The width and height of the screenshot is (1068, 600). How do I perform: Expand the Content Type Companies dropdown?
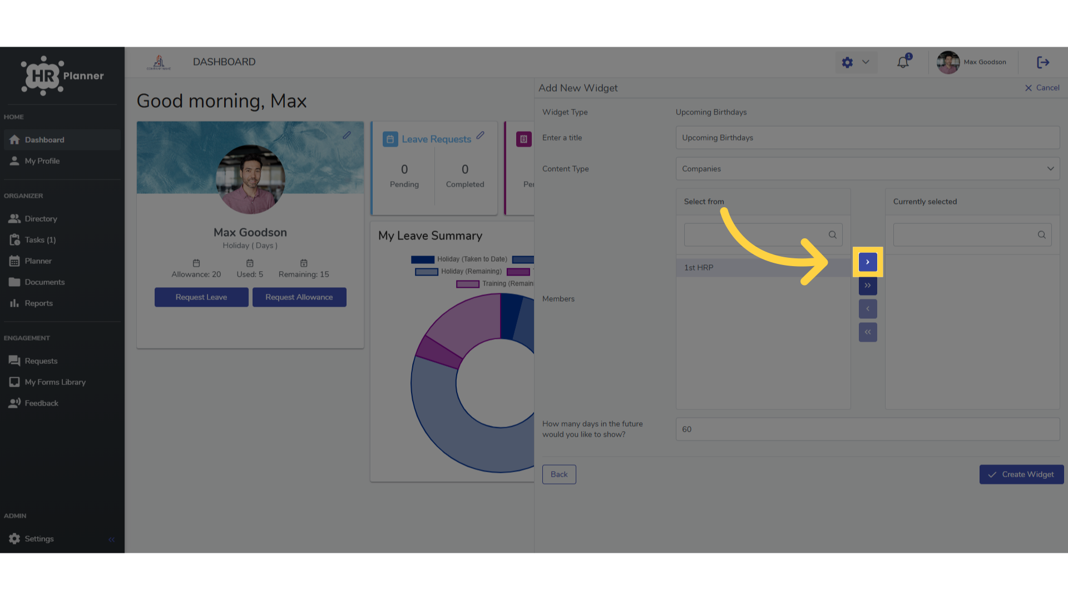867,169
